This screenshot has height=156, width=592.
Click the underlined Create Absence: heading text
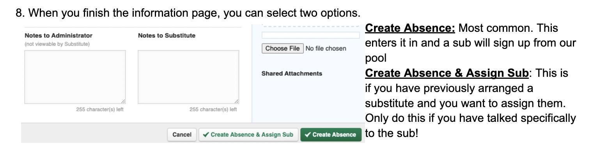click(x=411, y=28)
